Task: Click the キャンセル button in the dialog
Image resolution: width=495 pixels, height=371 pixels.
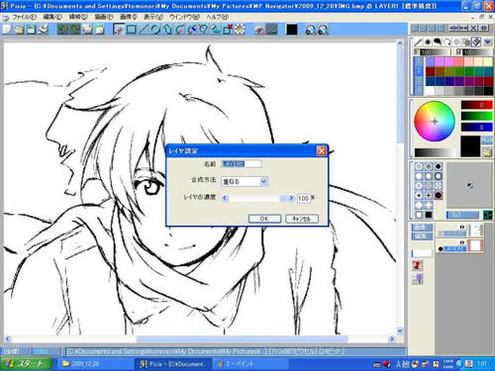Action: 302,219
